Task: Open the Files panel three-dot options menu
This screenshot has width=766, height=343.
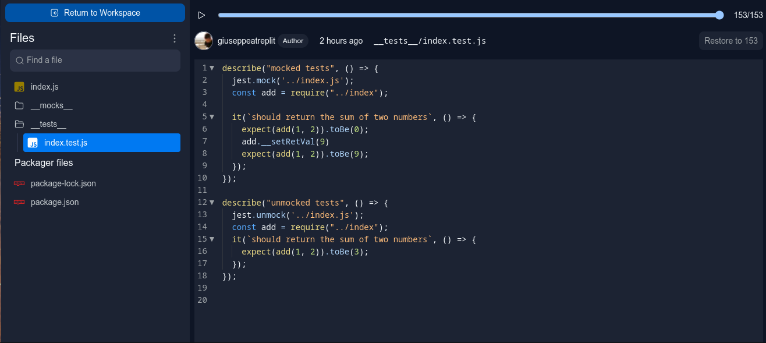Action: (174, 38)
